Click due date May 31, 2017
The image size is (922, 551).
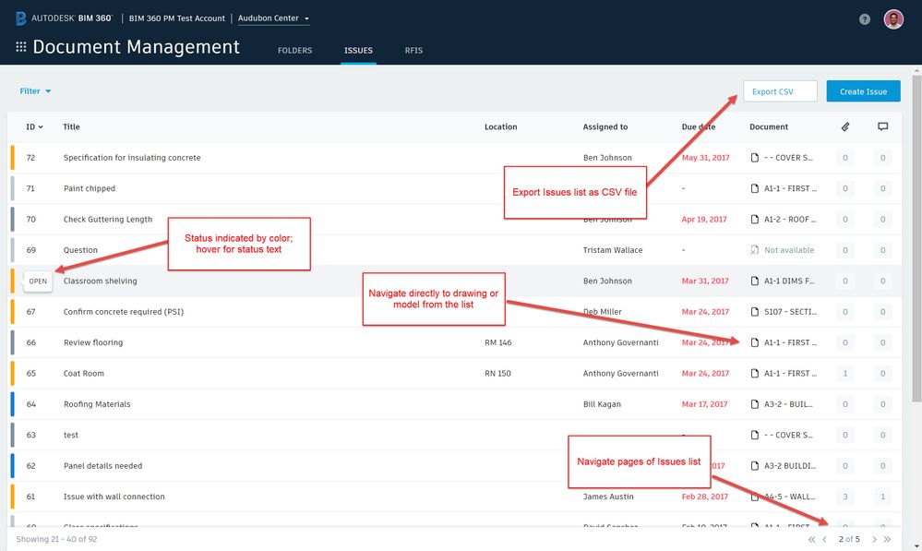706,158
